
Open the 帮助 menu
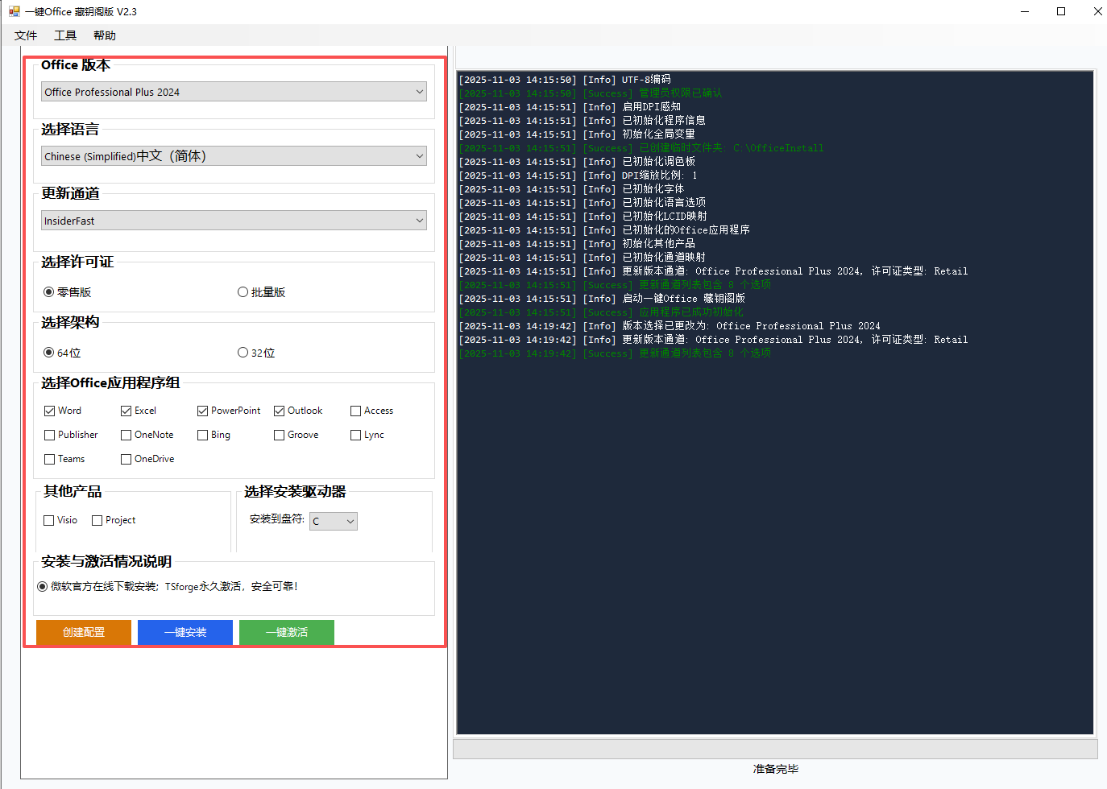[105, 35]
